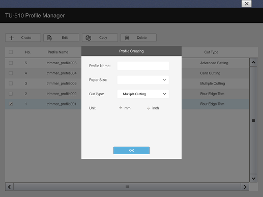Click the Copy button label
This screenshot has height=197, width=263.
(103, 38)
